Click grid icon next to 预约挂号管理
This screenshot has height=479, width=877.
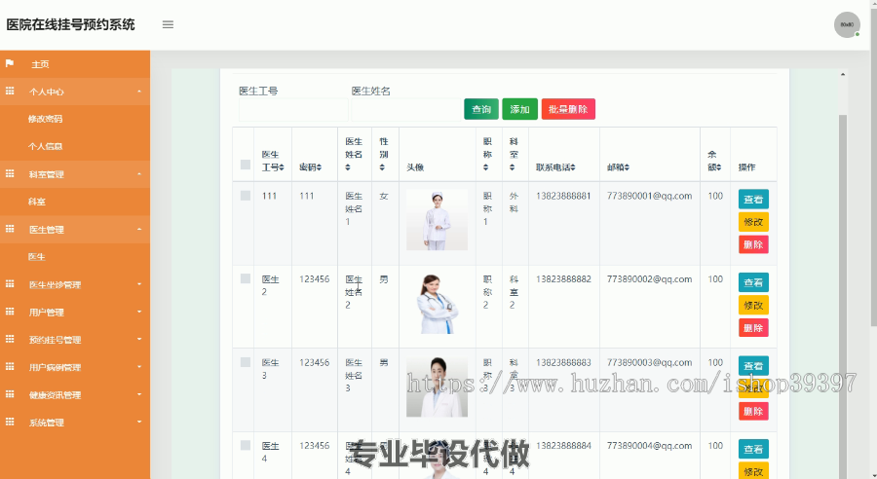coord(10,339)
